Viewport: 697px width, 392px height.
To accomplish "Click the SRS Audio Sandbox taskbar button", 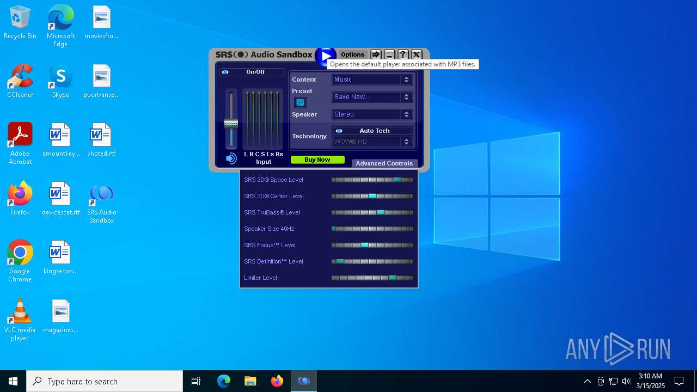I will 303,381.
